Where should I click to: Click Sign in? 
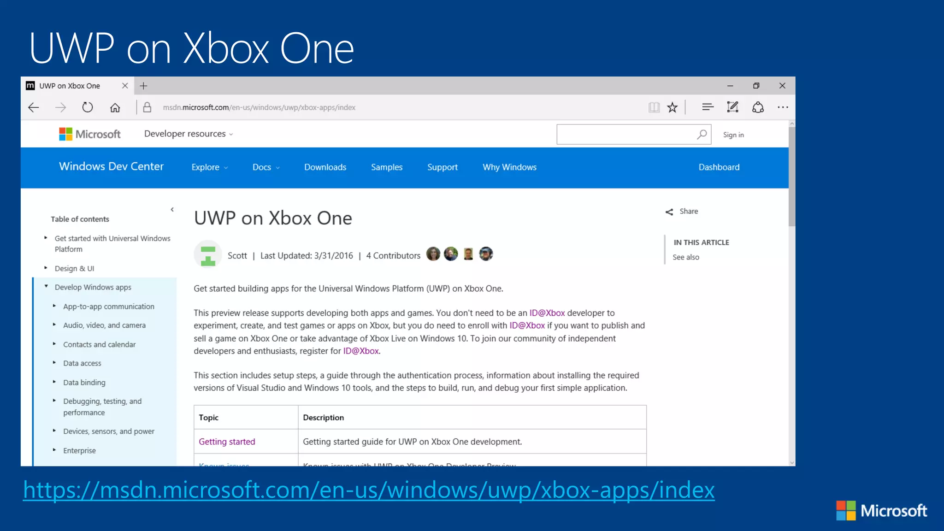[733, 135]
